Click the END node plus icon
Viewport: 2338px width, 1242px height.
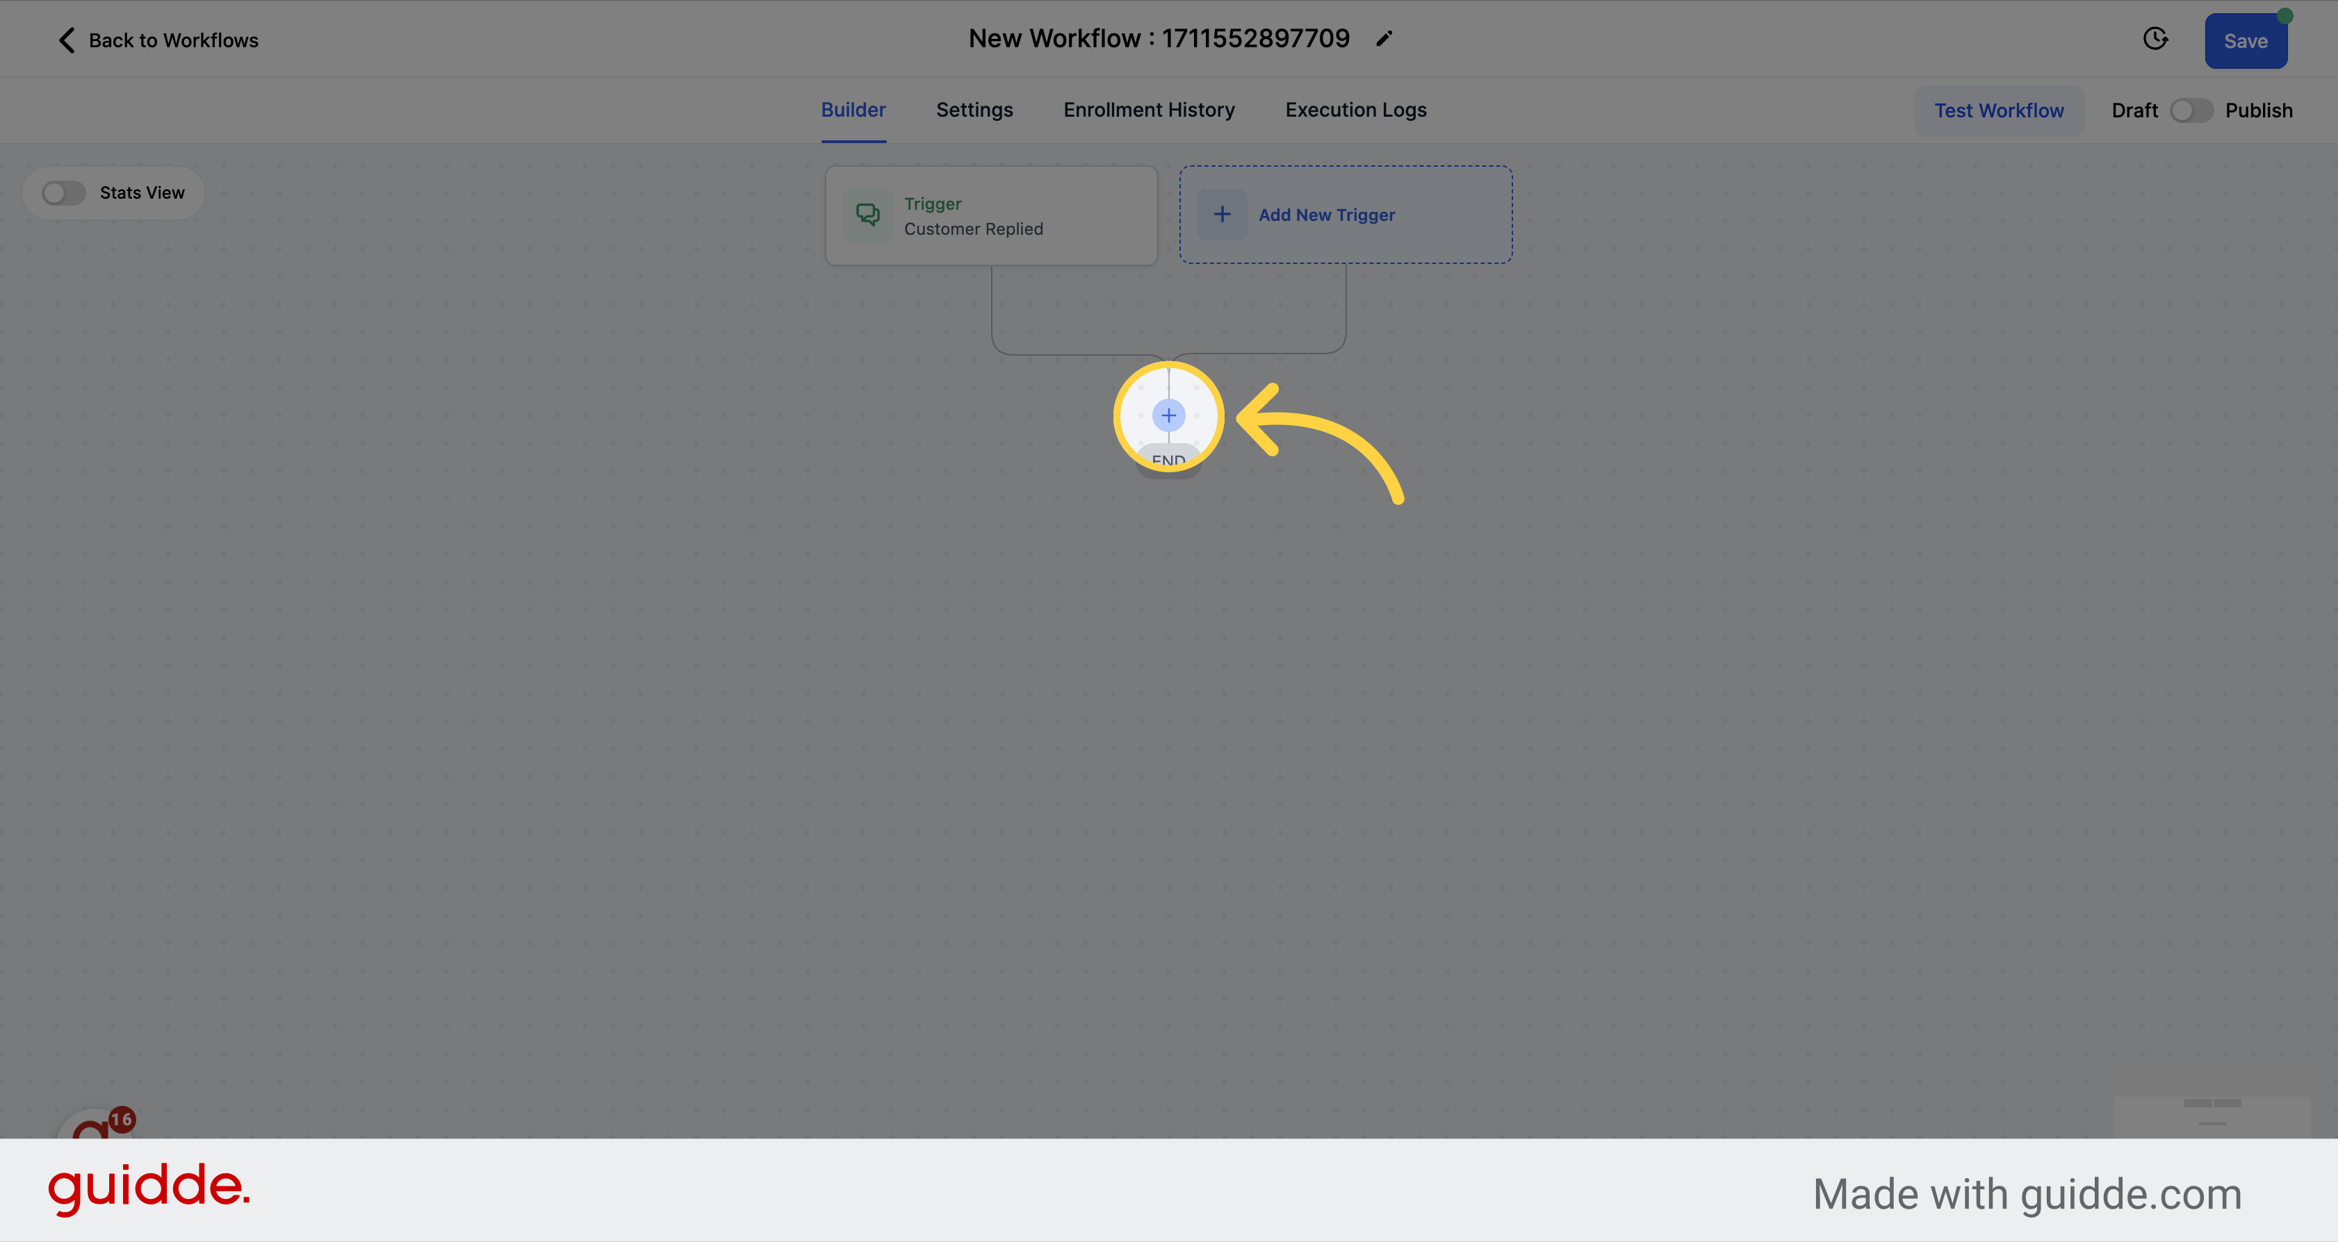(x=1168, y=415)
